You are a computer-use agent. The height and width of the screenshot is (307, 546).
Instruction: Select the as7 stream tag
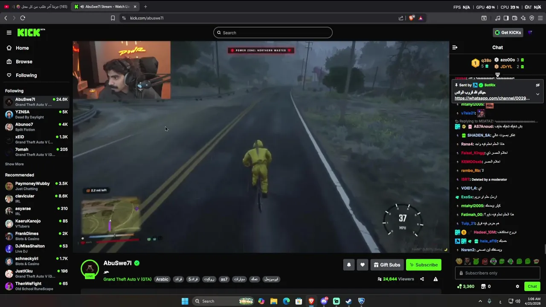[x=224, y=279]
